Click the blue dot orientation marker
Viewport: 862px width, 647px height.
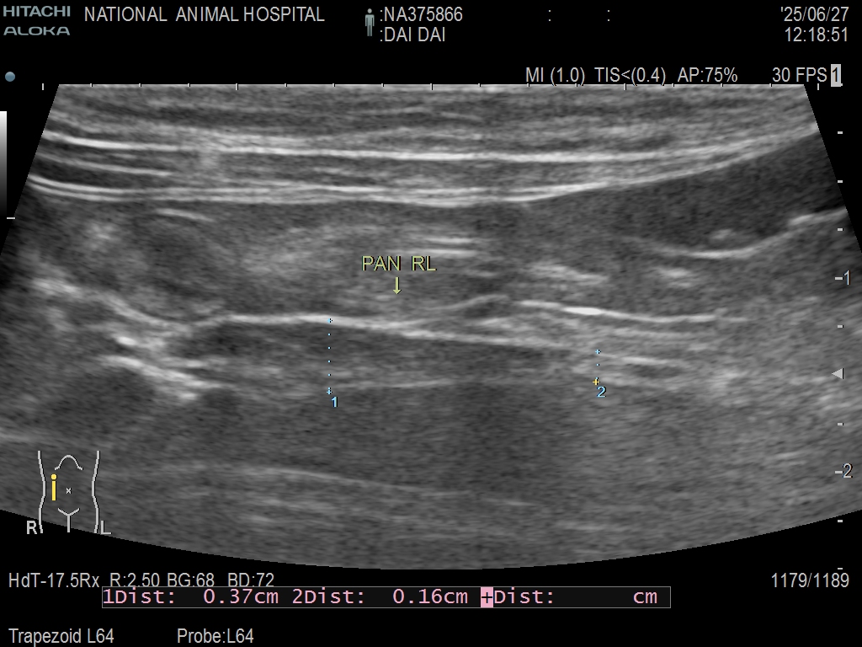click(10, 77)
